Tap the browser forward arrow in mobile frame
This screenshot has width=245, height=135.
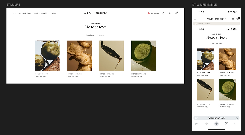[x=206, y=124]
